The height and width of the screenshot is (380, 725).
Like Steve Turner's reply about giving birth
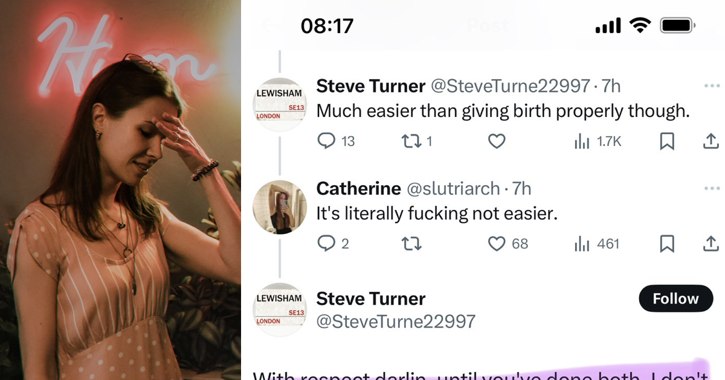coord(496,141)
